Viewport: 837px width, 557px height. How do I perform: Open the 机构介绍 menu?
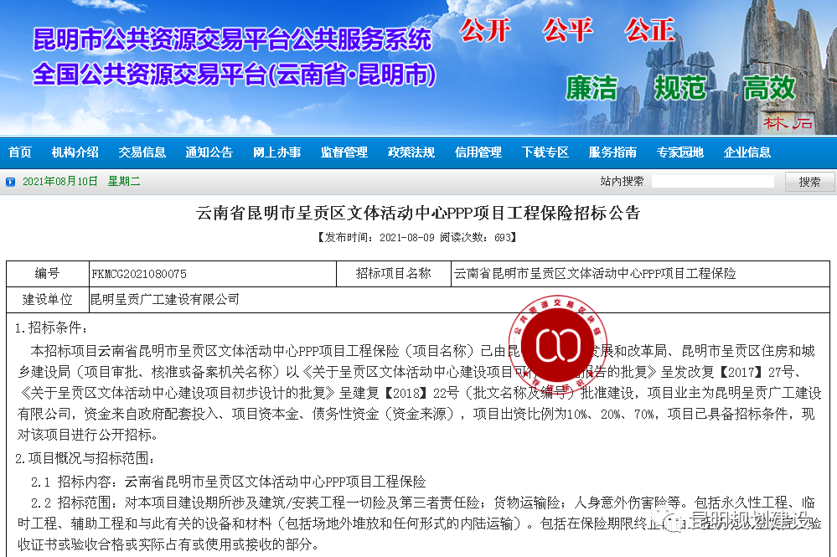click(75, 152)
